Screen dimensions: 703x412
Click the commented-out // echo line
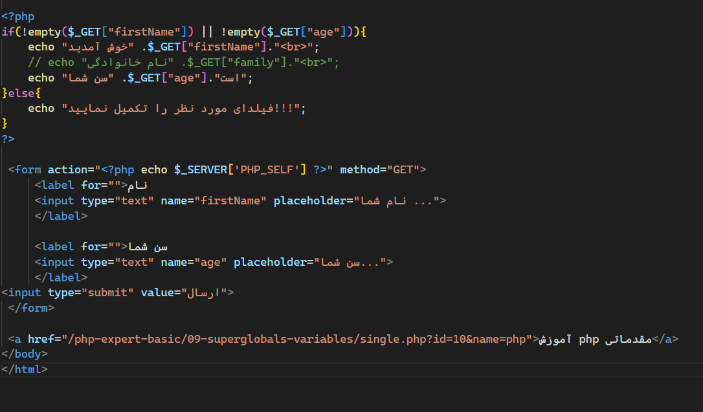183,62
